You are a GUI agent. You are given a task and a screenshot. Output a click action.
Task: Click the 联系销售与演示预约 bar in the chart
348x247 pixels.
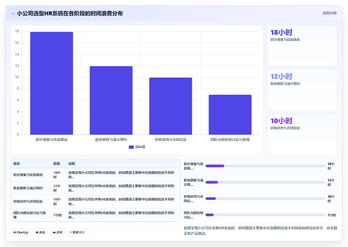point(111,100)
